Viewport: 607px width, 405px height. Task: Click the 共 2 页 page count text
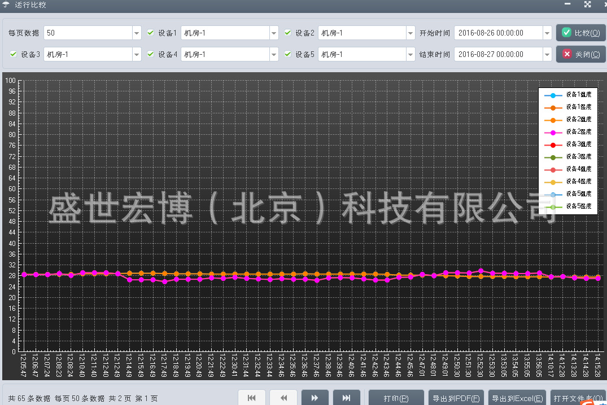tap(120, 398)
